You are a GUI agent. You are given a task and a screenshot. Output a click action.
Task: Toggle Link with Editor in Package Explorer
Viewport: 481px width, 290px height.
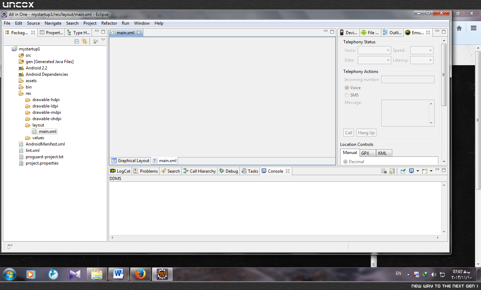click(85, 42)
